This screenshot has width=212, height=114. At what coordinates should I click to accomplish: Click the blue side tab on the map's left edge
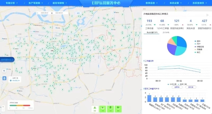[7, 59]
